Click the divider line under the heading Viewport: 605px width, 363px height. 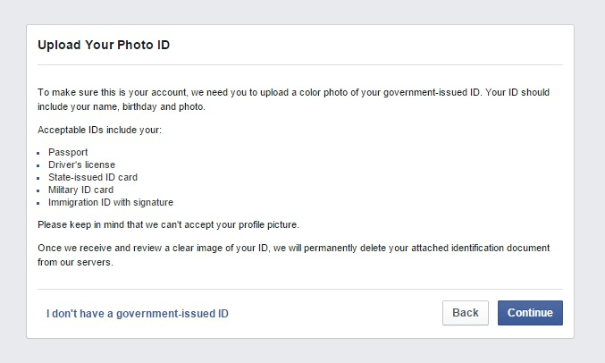pyautogui.click(x=300, y=64)
